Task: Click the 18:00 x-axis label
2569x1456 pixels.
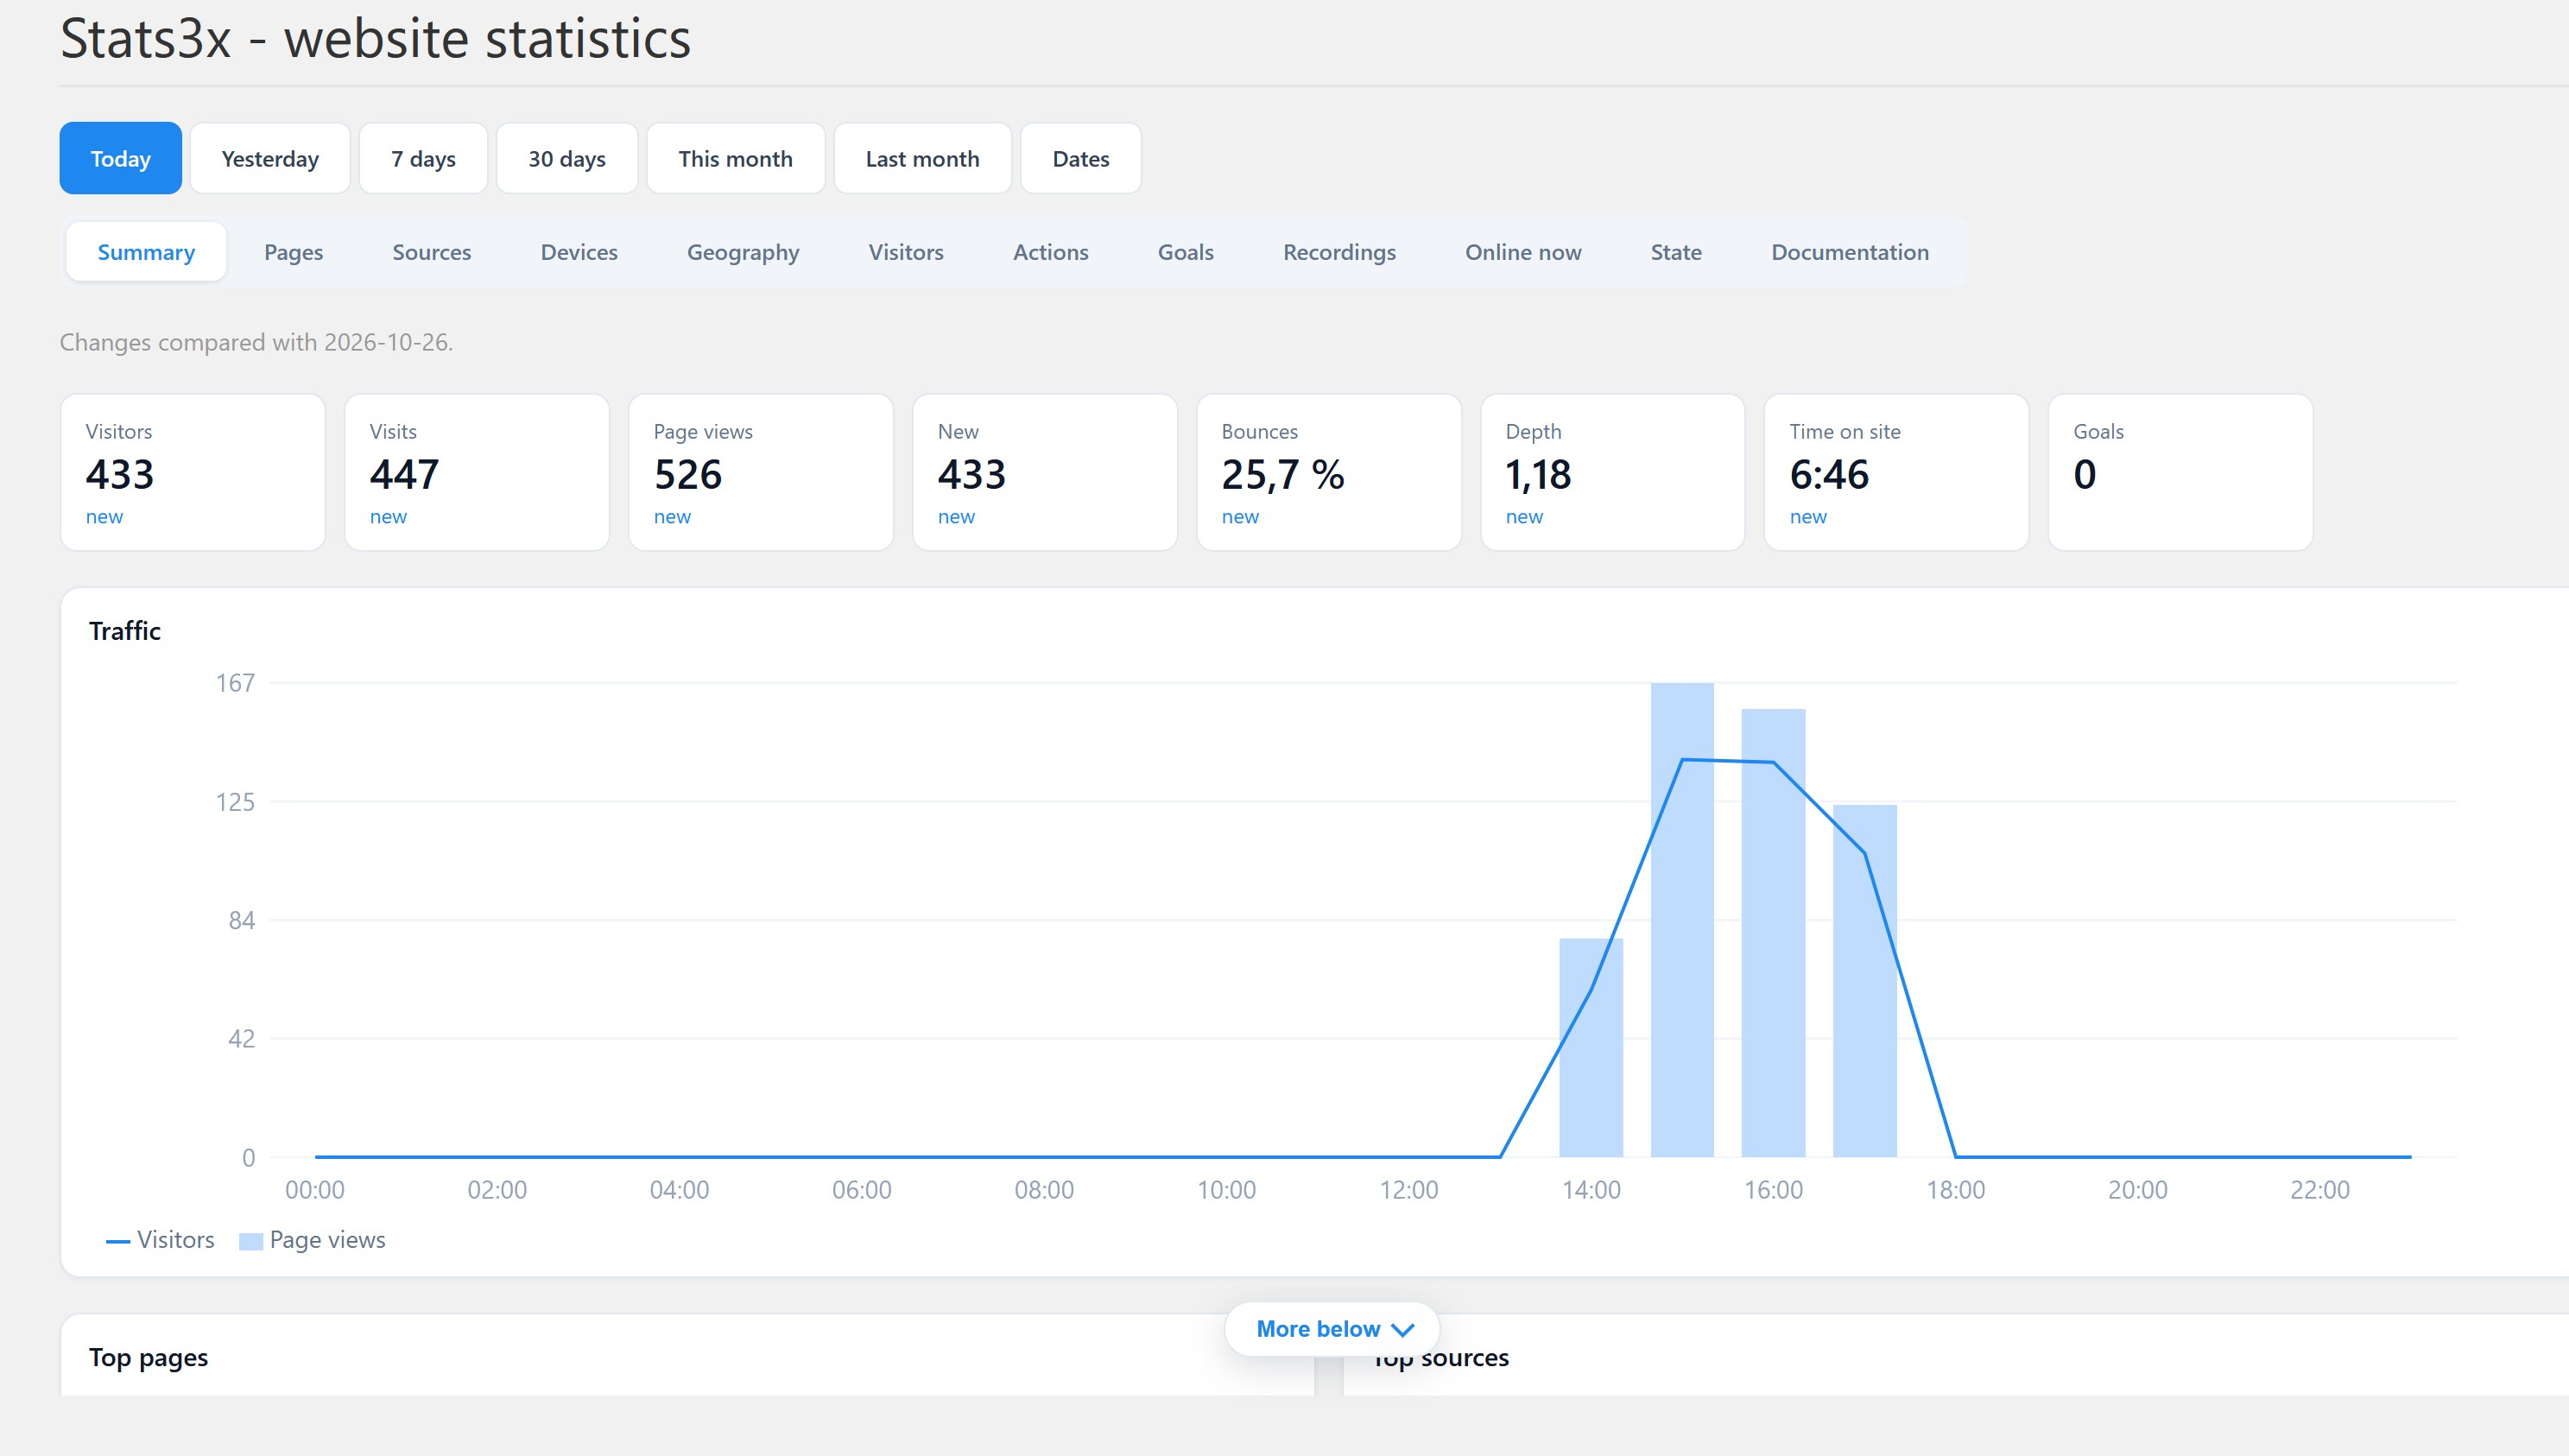Action: (x=1955, y=1190)
